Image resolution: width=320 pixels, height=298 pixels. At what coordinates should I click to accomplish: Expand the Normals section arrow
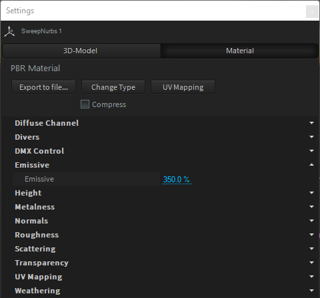tap(311, 221)
